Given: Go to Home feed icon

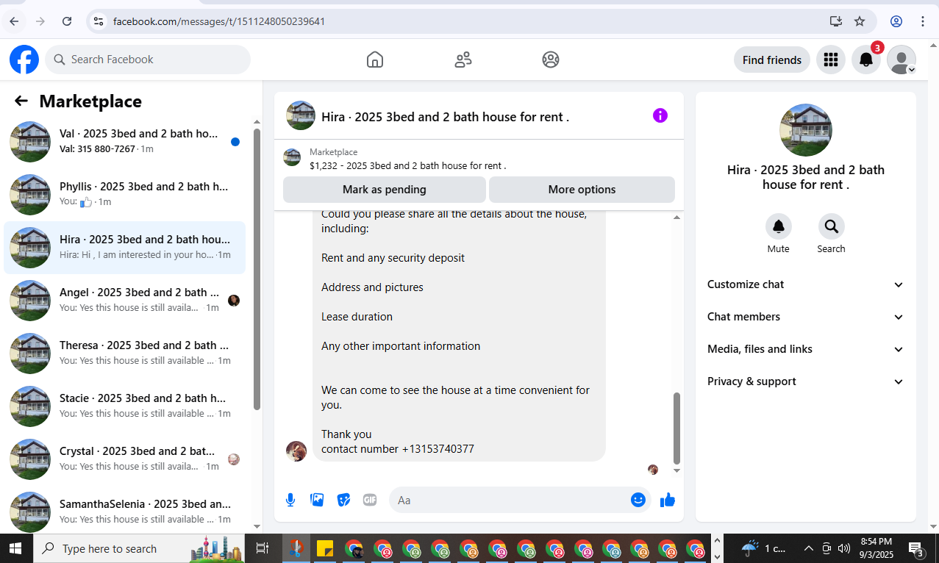Looking at the screenshot, I should tap(375, 60).
